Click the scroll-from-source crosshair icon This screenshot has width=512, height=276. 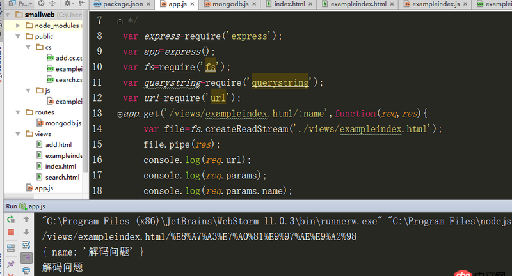41,4
